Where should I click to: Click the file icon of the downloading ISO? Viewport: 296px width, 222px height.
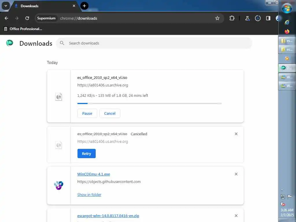pyautogui.click(x=58, y=97)
